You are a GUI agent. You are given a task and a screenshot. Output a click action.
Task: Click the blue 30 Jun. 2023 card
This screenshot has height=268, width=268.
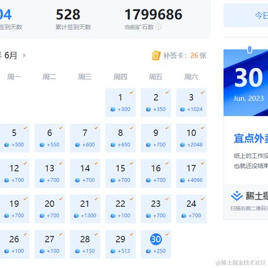(246, 83)
